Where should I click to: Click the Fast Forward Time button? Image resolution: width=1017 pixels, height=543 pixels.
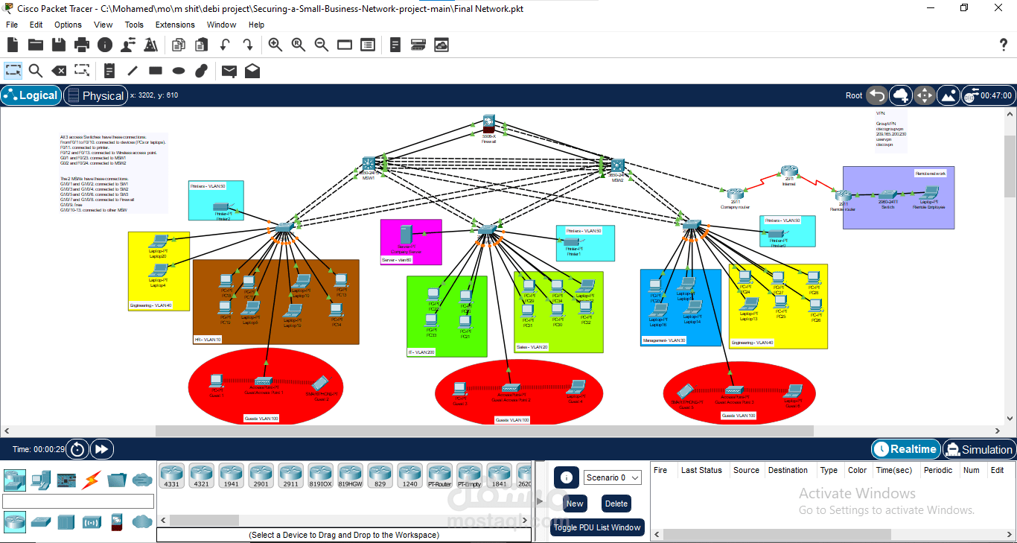[x=101, y=449]
